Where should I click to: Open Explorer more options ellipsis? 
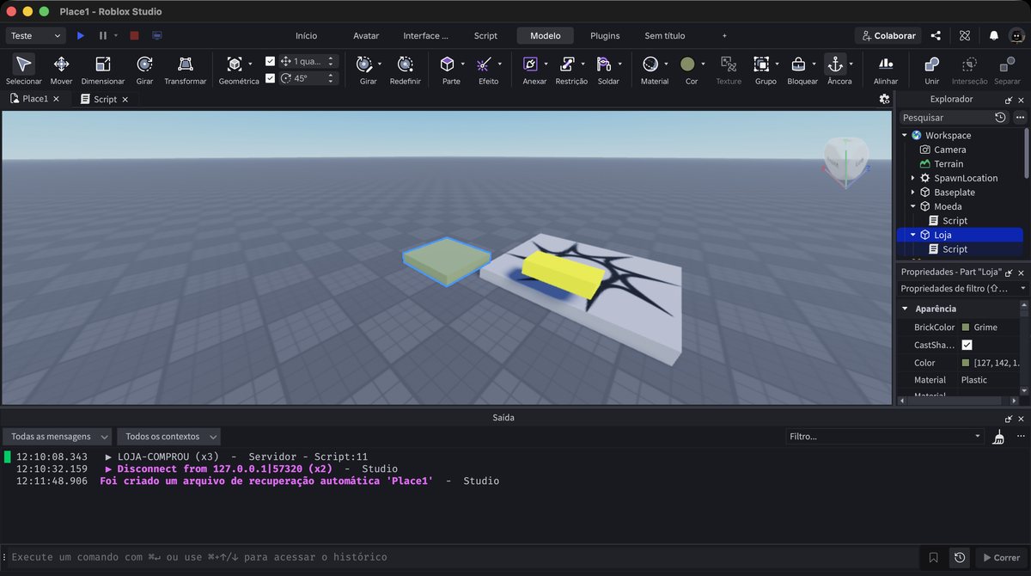(x=1019, y=117)
